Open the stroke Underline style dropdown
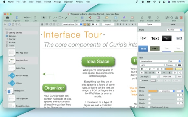The width and height of the screenshot is (188, 117). [167, 91]
